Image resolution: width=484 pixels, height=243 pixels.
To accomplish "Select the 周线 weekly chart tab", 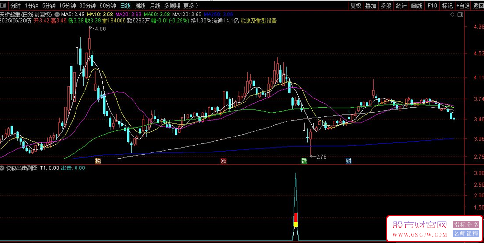I will 140,5.
